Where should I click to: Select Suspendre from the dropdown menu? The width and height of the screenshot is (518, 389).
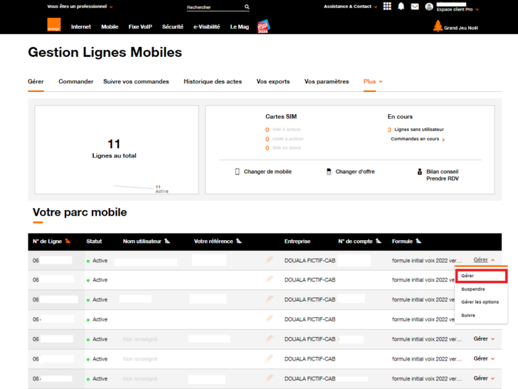pos(473,289)
